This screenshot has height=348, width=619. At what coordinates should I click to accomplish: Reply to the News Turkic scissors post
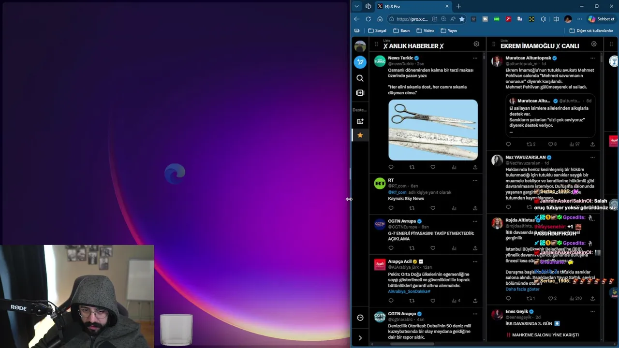(x=391, y=167)
